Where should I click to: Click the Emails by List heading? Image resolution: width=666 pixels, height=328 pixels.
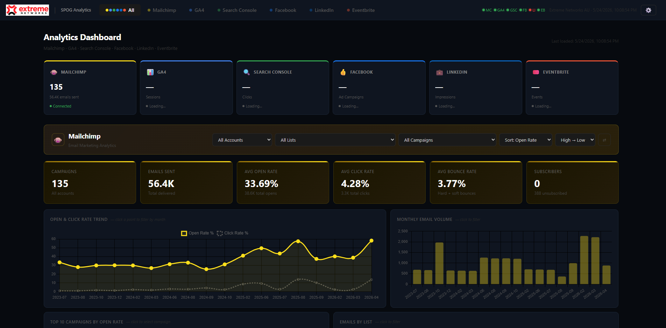[356, 322]
